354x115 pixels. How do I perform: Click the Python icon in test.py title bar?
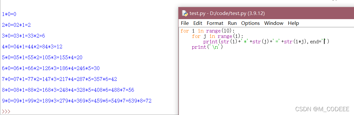pyautogui.click(x=185, y=13)
